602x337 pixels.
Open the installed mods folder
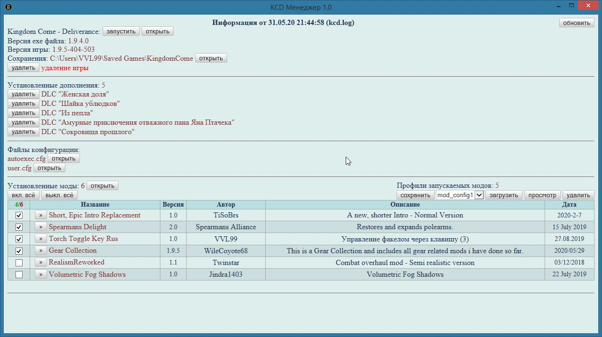[x=102, y=185]
